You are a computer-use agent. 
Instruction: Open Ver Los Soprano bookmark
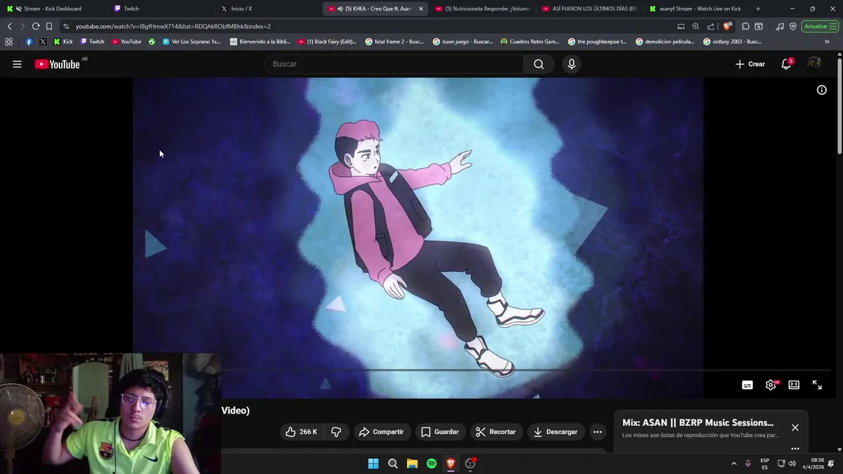coord(192,41)
